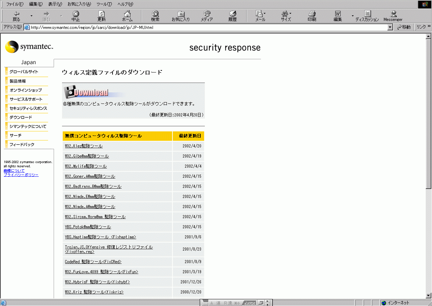Select サービス&サポート in the sidebar

click(x=27, y=99)
